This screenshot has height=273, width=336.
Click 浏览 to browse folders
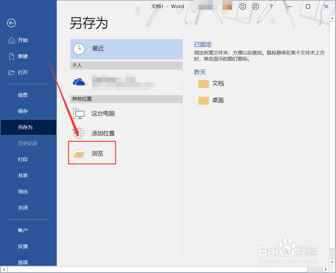tap(92, 153)
